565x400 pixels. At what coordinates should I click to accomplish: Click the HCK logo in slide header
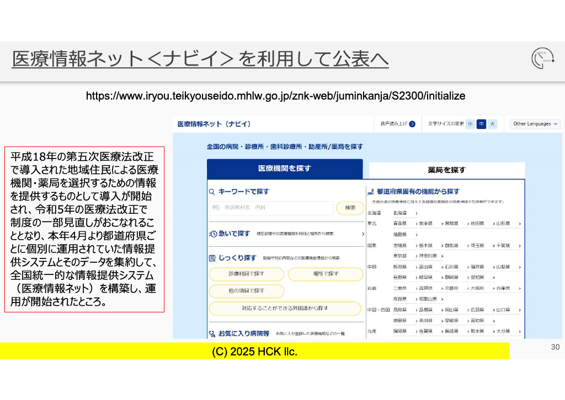[542, 58]
